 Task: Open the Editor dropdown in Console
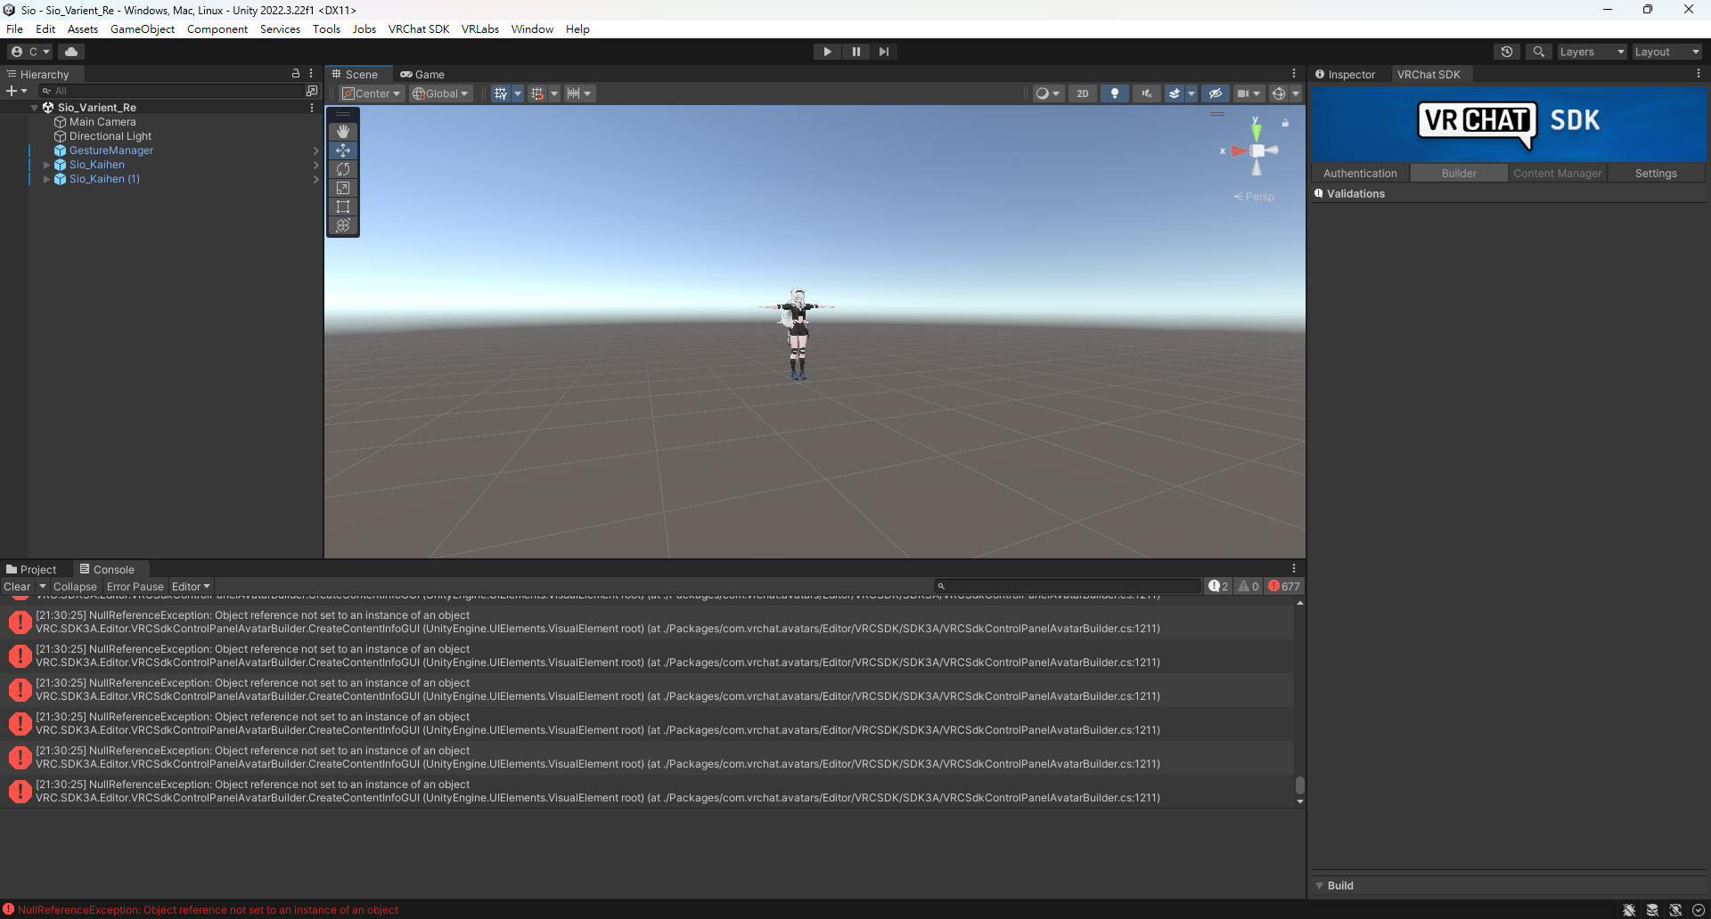point(191,586)
